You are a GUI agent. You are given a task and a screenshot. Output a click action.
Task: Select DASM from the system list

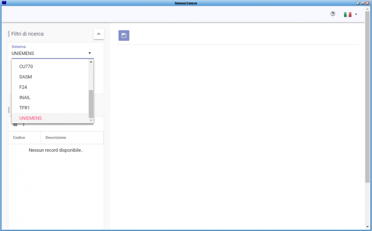click(50, 77)
